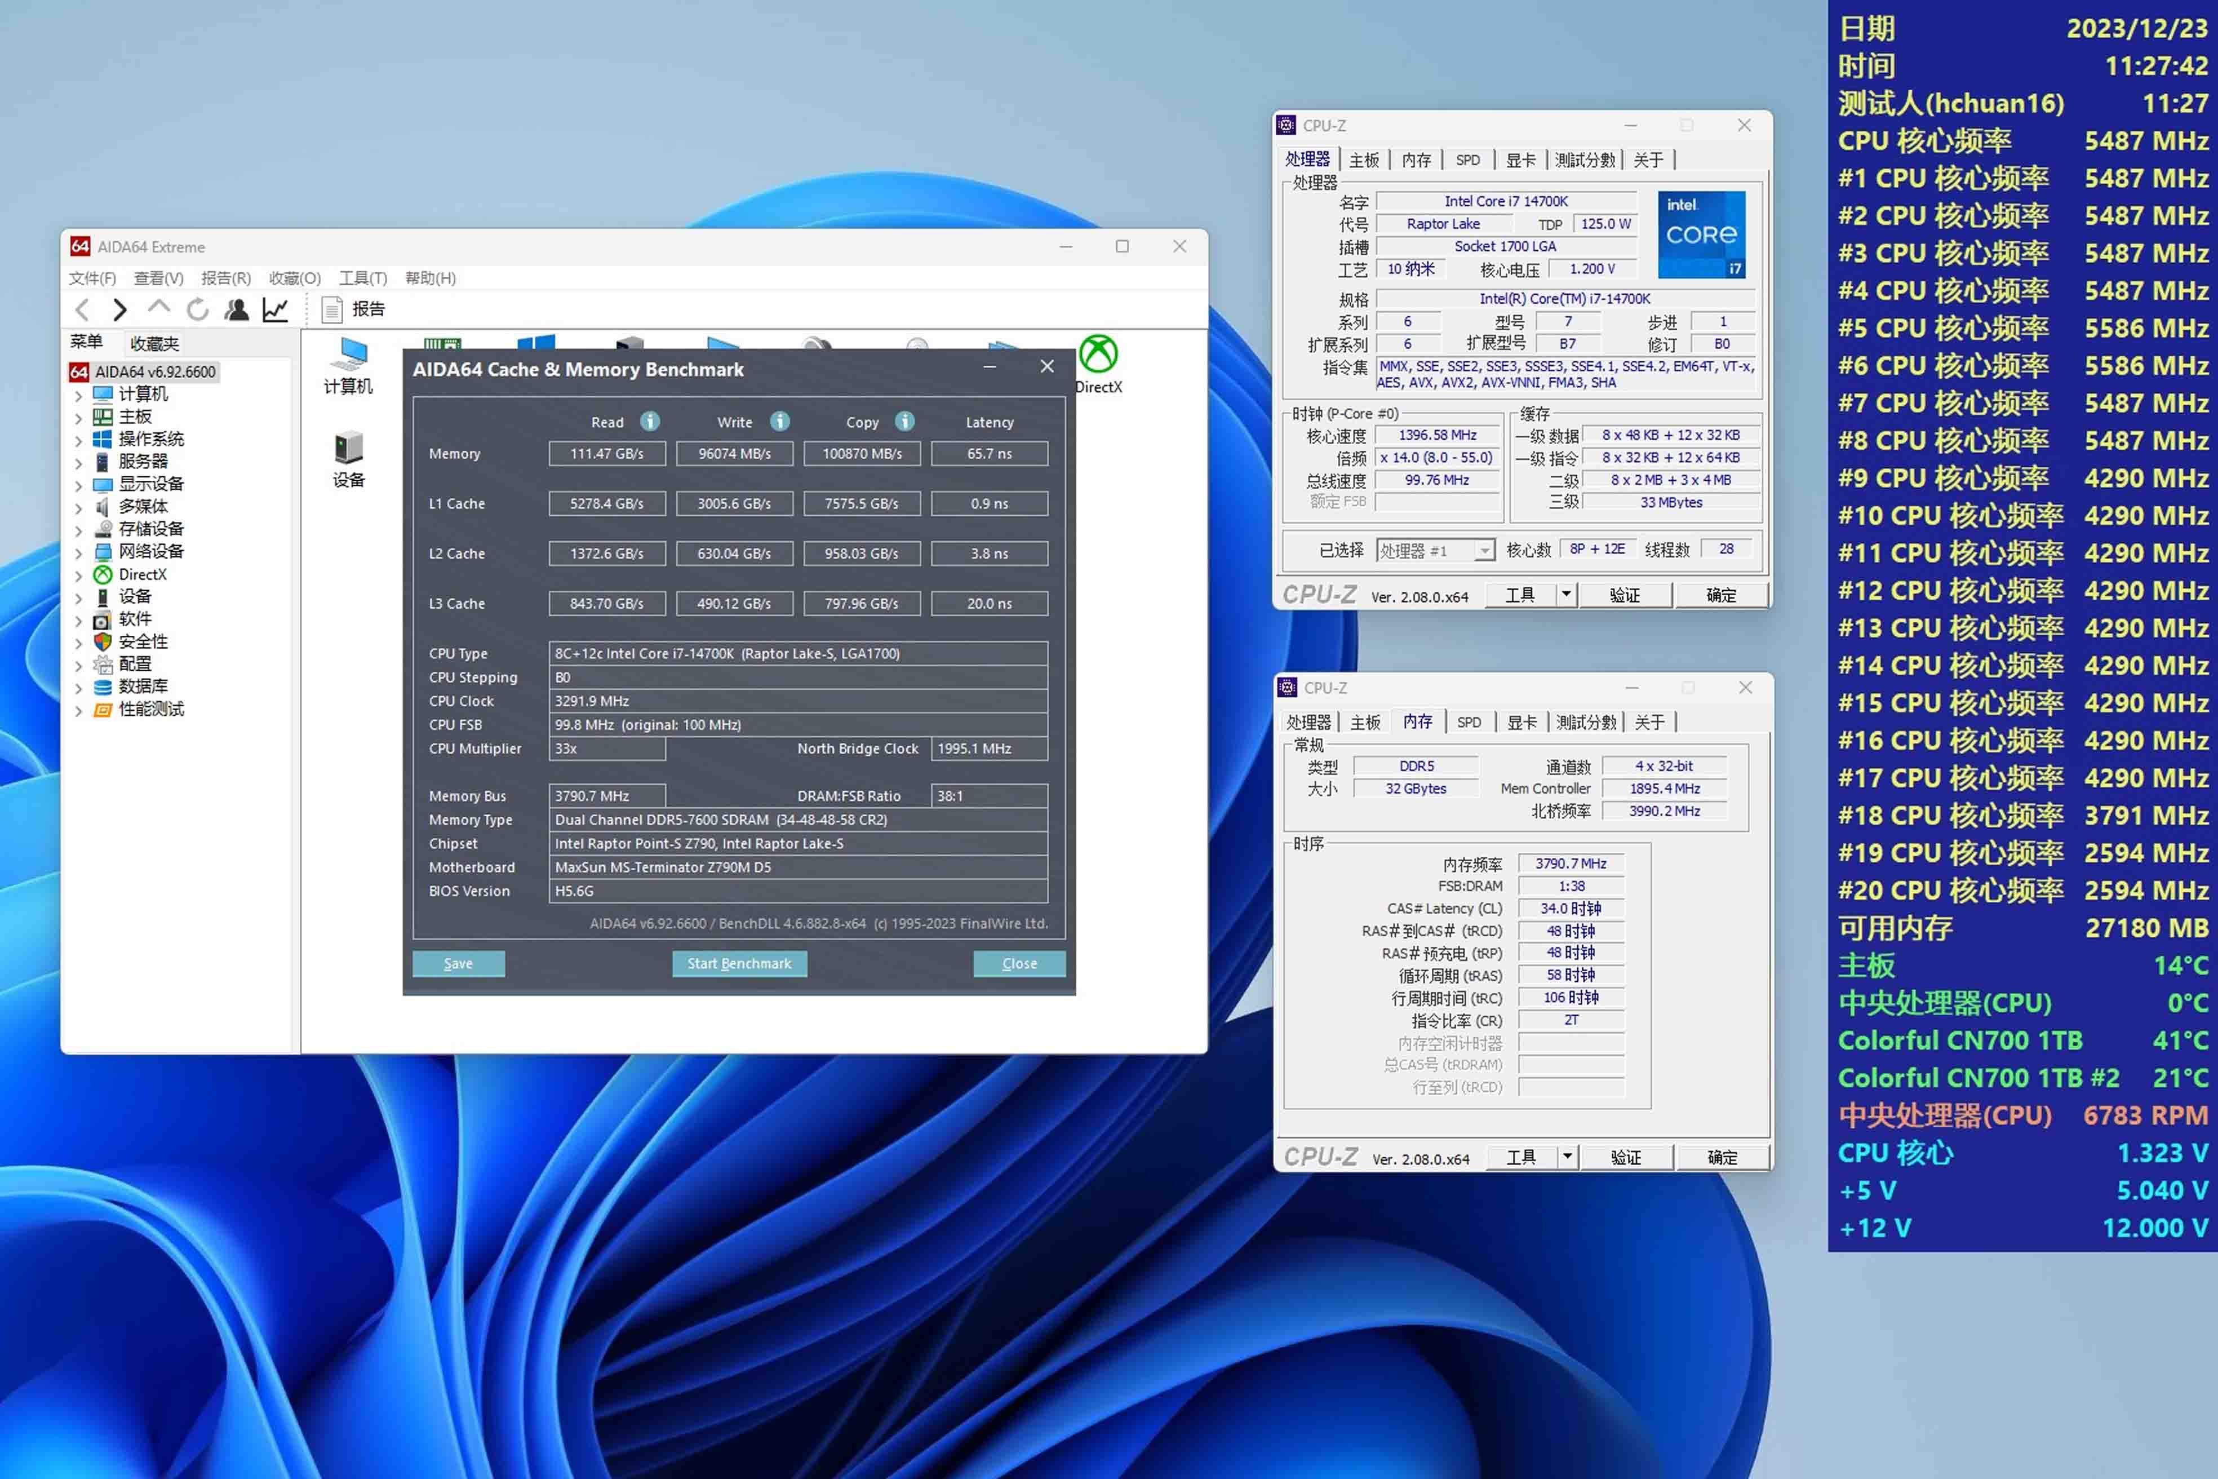Viewport: 2218px width, 1479px height.
Task: Close the benchmark dialog with X
Action: coord(1047,367)
